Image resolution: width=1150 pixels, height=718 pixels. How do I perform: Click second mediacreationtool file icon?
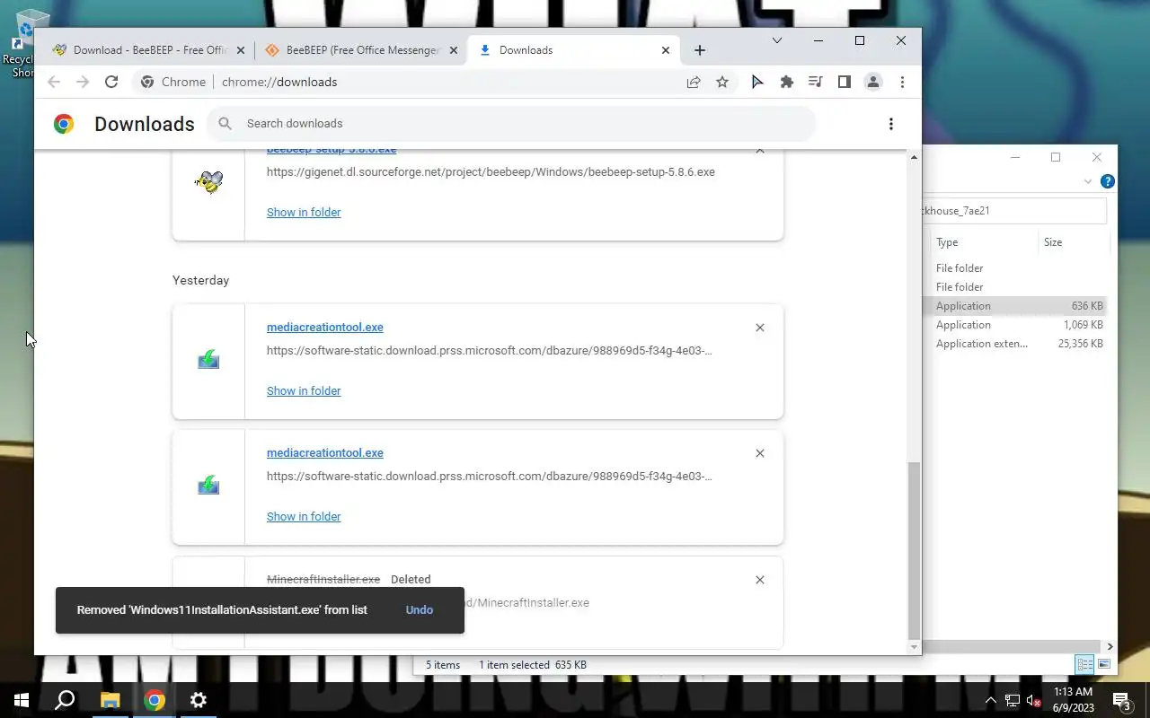pyautogui.click(x=208, y=486)
